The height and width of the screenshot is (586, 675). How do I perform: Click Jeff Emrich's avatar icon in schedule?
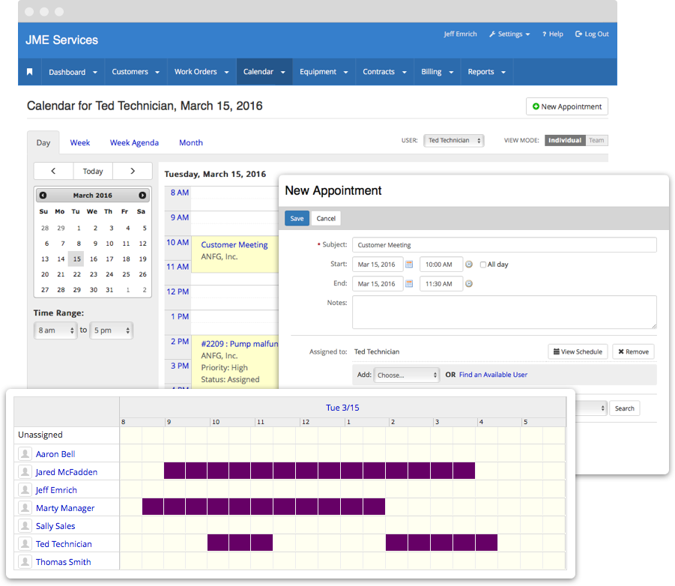click(x=25, y=490)
